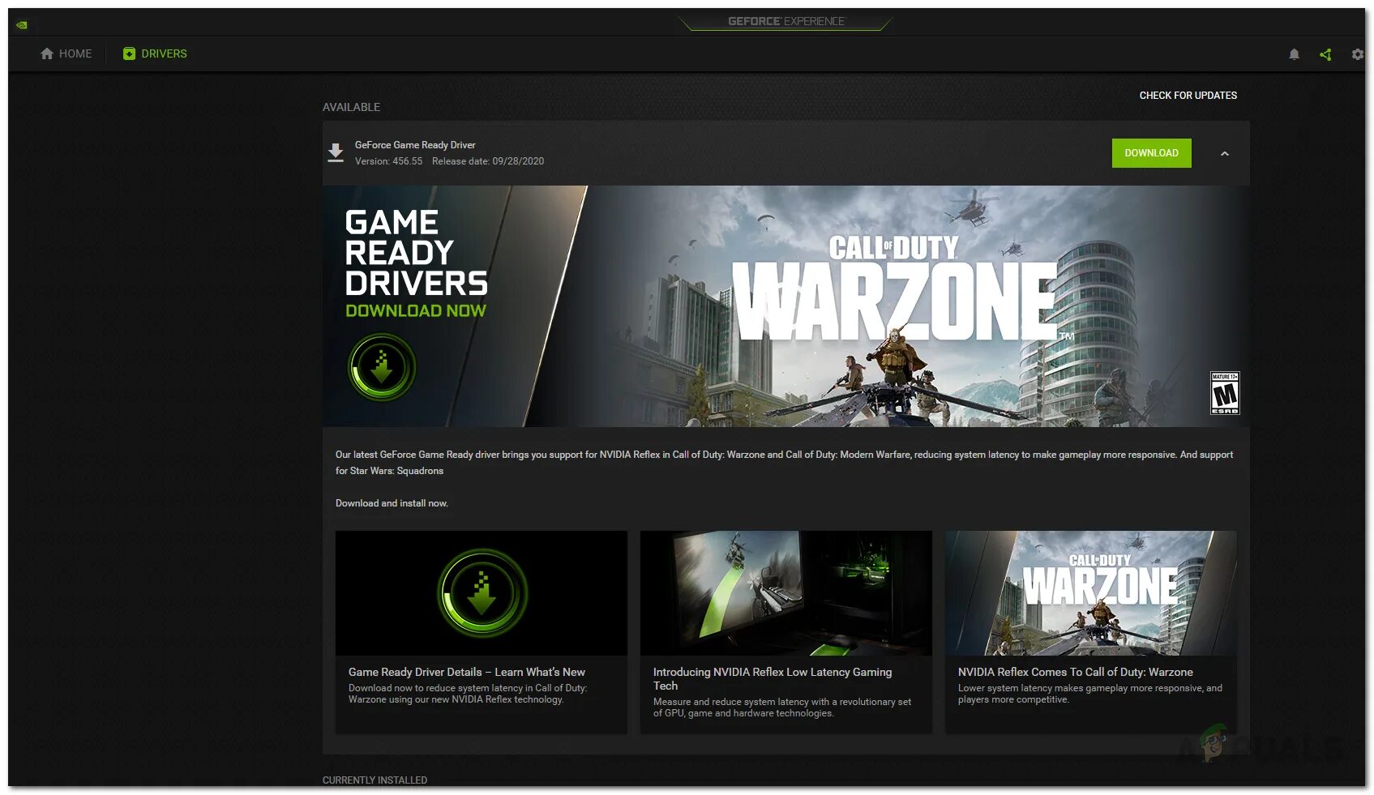
Task: Open the share overlay icon
Action: [1325, 54]
